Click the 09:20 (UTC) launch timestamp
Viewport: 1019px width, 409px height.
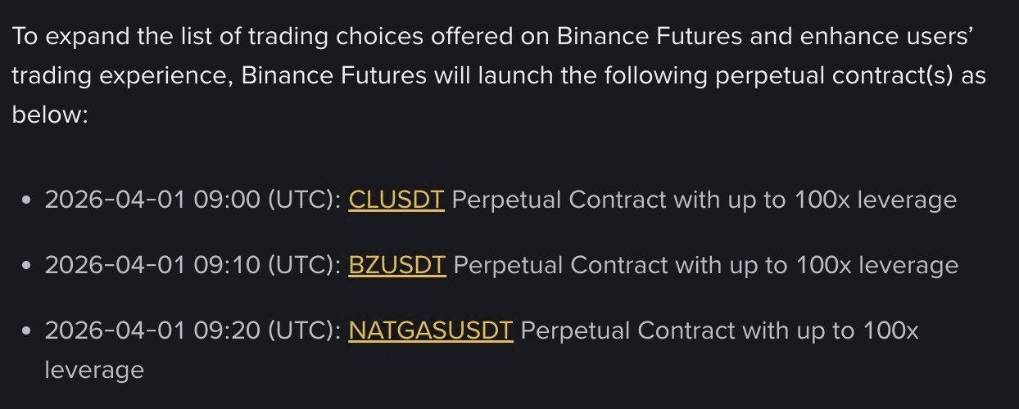coord(268,330)
